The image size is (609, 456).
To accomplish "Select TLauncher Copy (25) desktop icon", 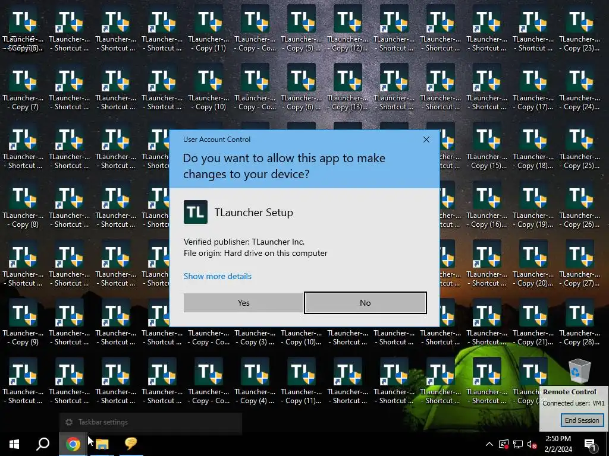I will pos(579,147).
